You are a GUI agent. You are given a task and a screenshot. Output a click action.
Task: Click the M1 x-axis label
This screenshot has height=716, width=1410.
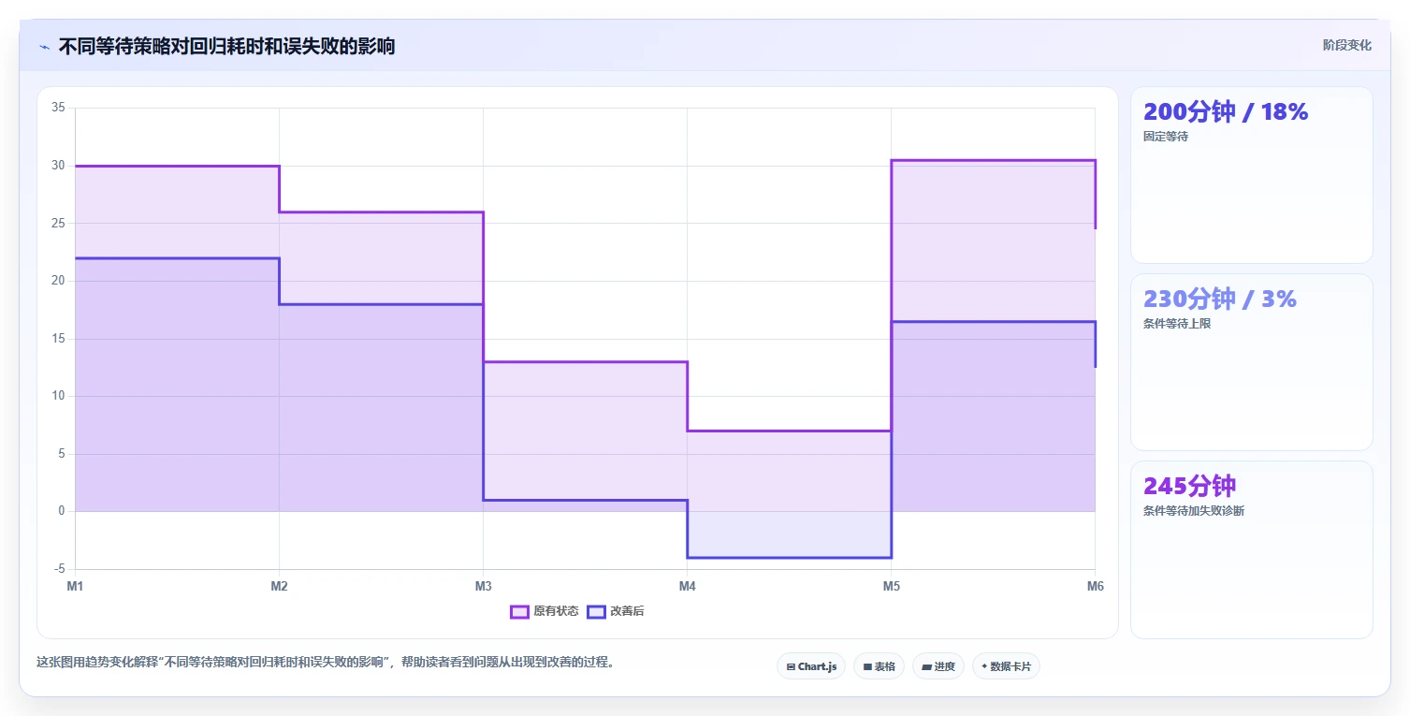point(75,586)
